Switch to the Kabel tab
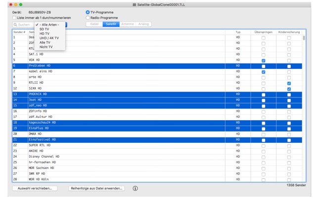Image resolution: width=318 pixels, height=198 pixels. (x=94, y=24)
